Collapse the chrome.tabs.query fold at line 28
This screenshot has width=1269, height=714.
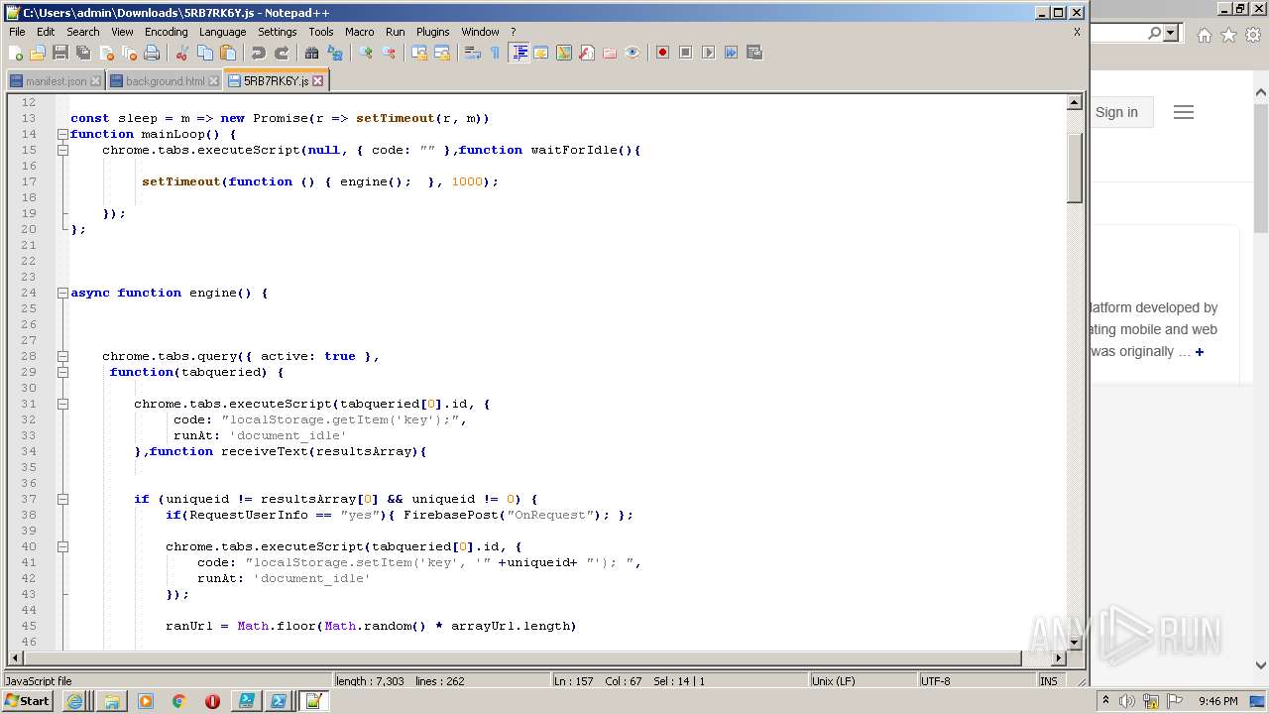(x=62, y=356)
